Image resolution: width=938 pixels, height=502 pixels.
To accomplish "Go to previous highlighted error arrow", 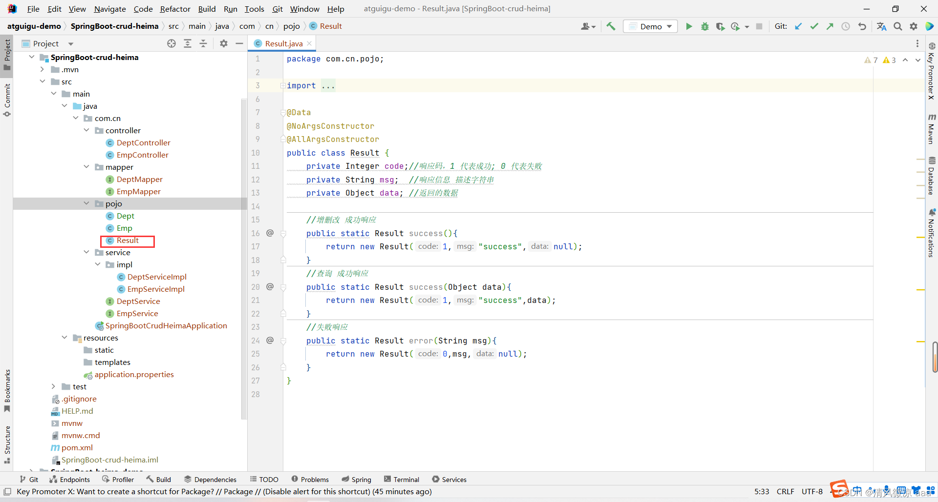I will pos(905,60).
